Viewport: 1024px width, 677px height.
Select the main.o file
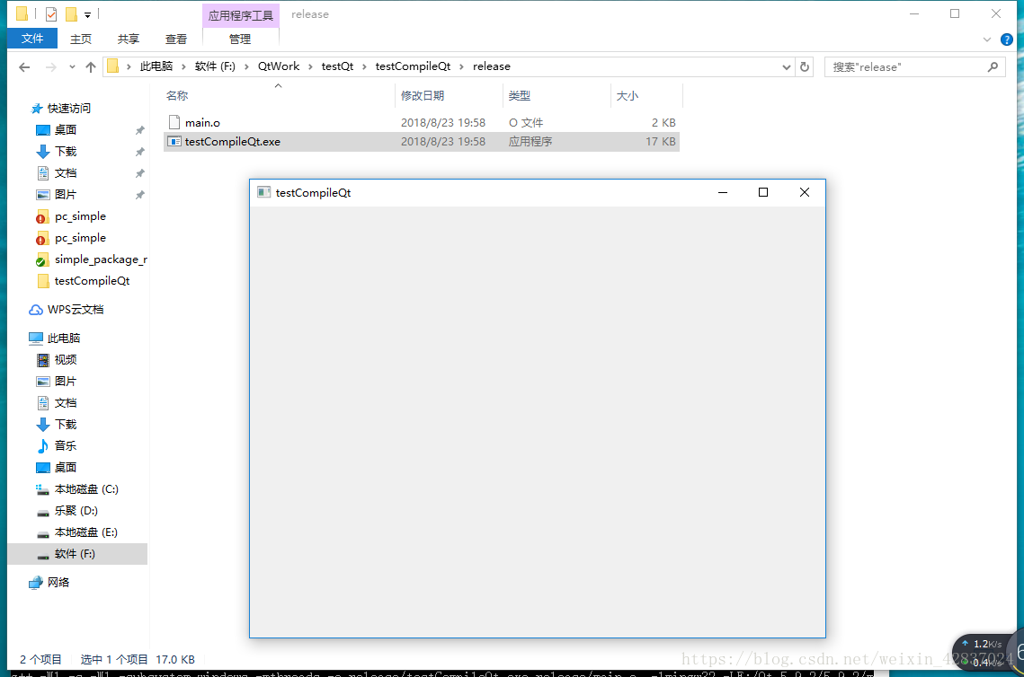[x=422, y=123]
